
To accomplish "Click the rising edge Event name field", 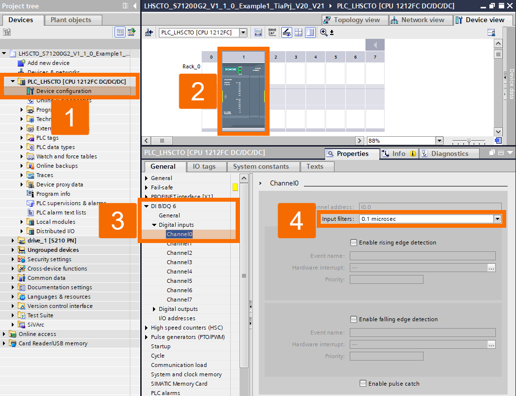I will point(423,256).
